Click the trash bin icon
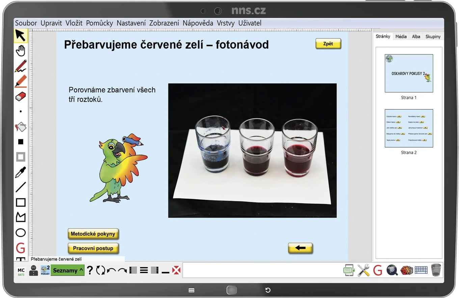This screenshot has width=459, height=298. coord(436,270)
